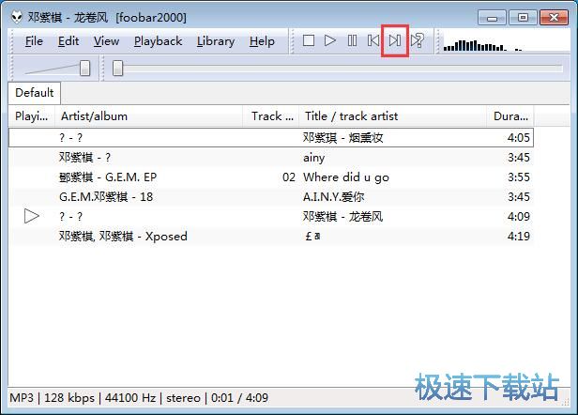The image size is (578, 415).
Task: Open the View menu
Action: [x=106, y=41]
